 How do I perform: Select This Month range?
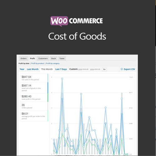[47, 69]
